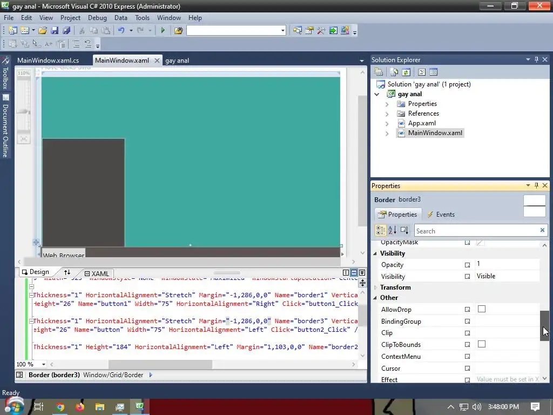The image size is (553, 415).
Task: Click the property marker next to Cursor
Action: click(x=467, y=369)
